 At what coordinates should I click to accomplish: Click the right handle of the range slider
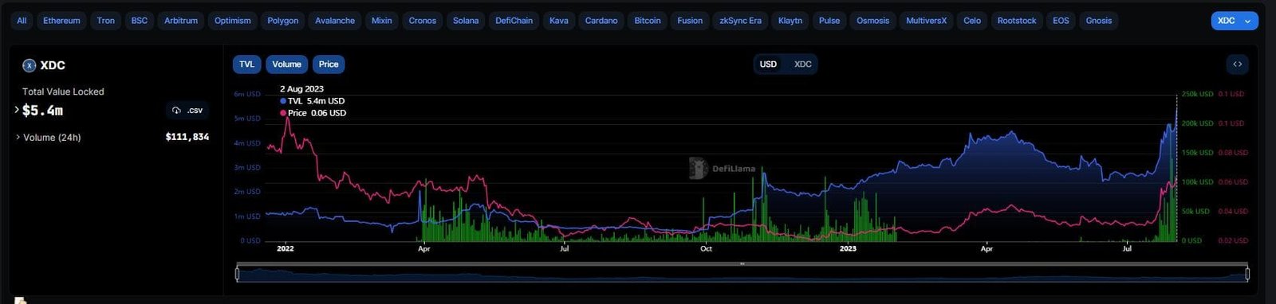1247,274
